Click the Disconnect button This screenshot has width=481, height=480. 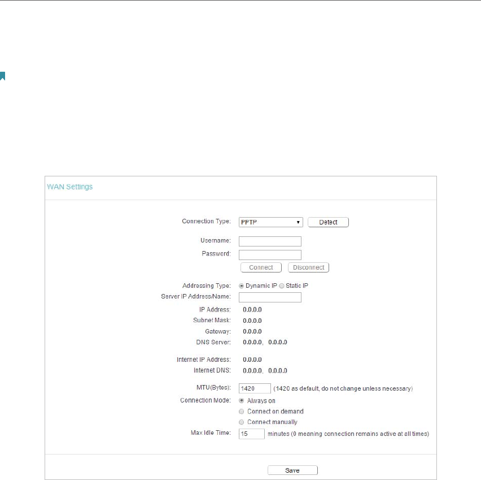pos(308,267)
